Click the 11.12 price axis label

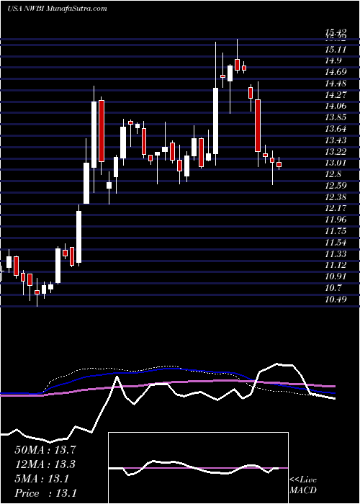point(336,265)
